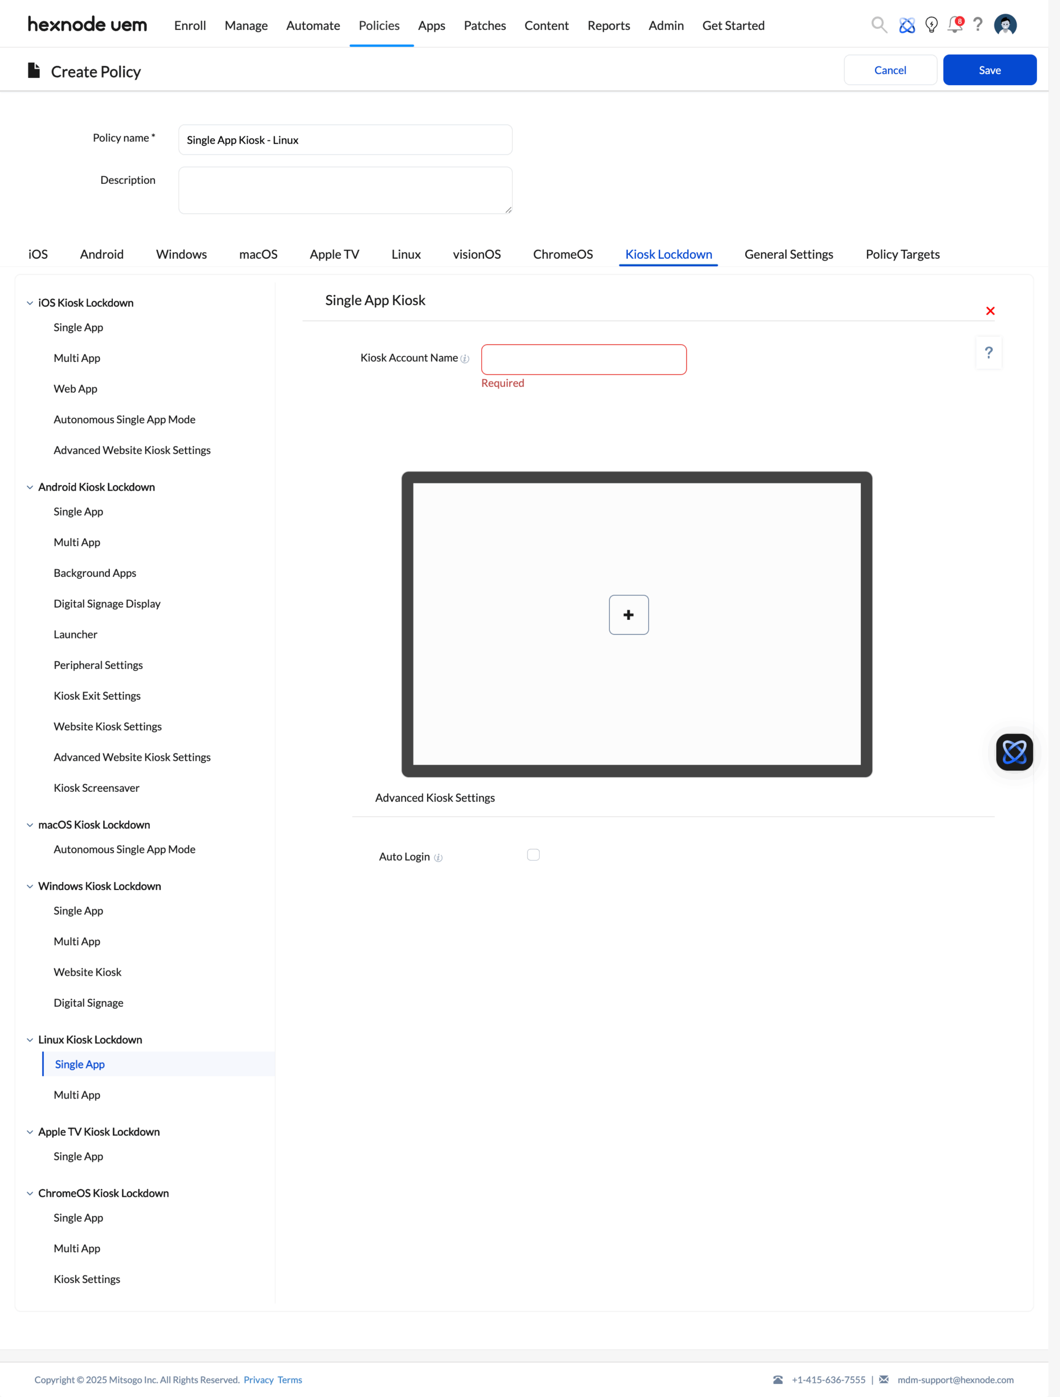Screen dimensions: 1060x1397
Task: Add an app with the plus button
Action: [x=628, y=614]
